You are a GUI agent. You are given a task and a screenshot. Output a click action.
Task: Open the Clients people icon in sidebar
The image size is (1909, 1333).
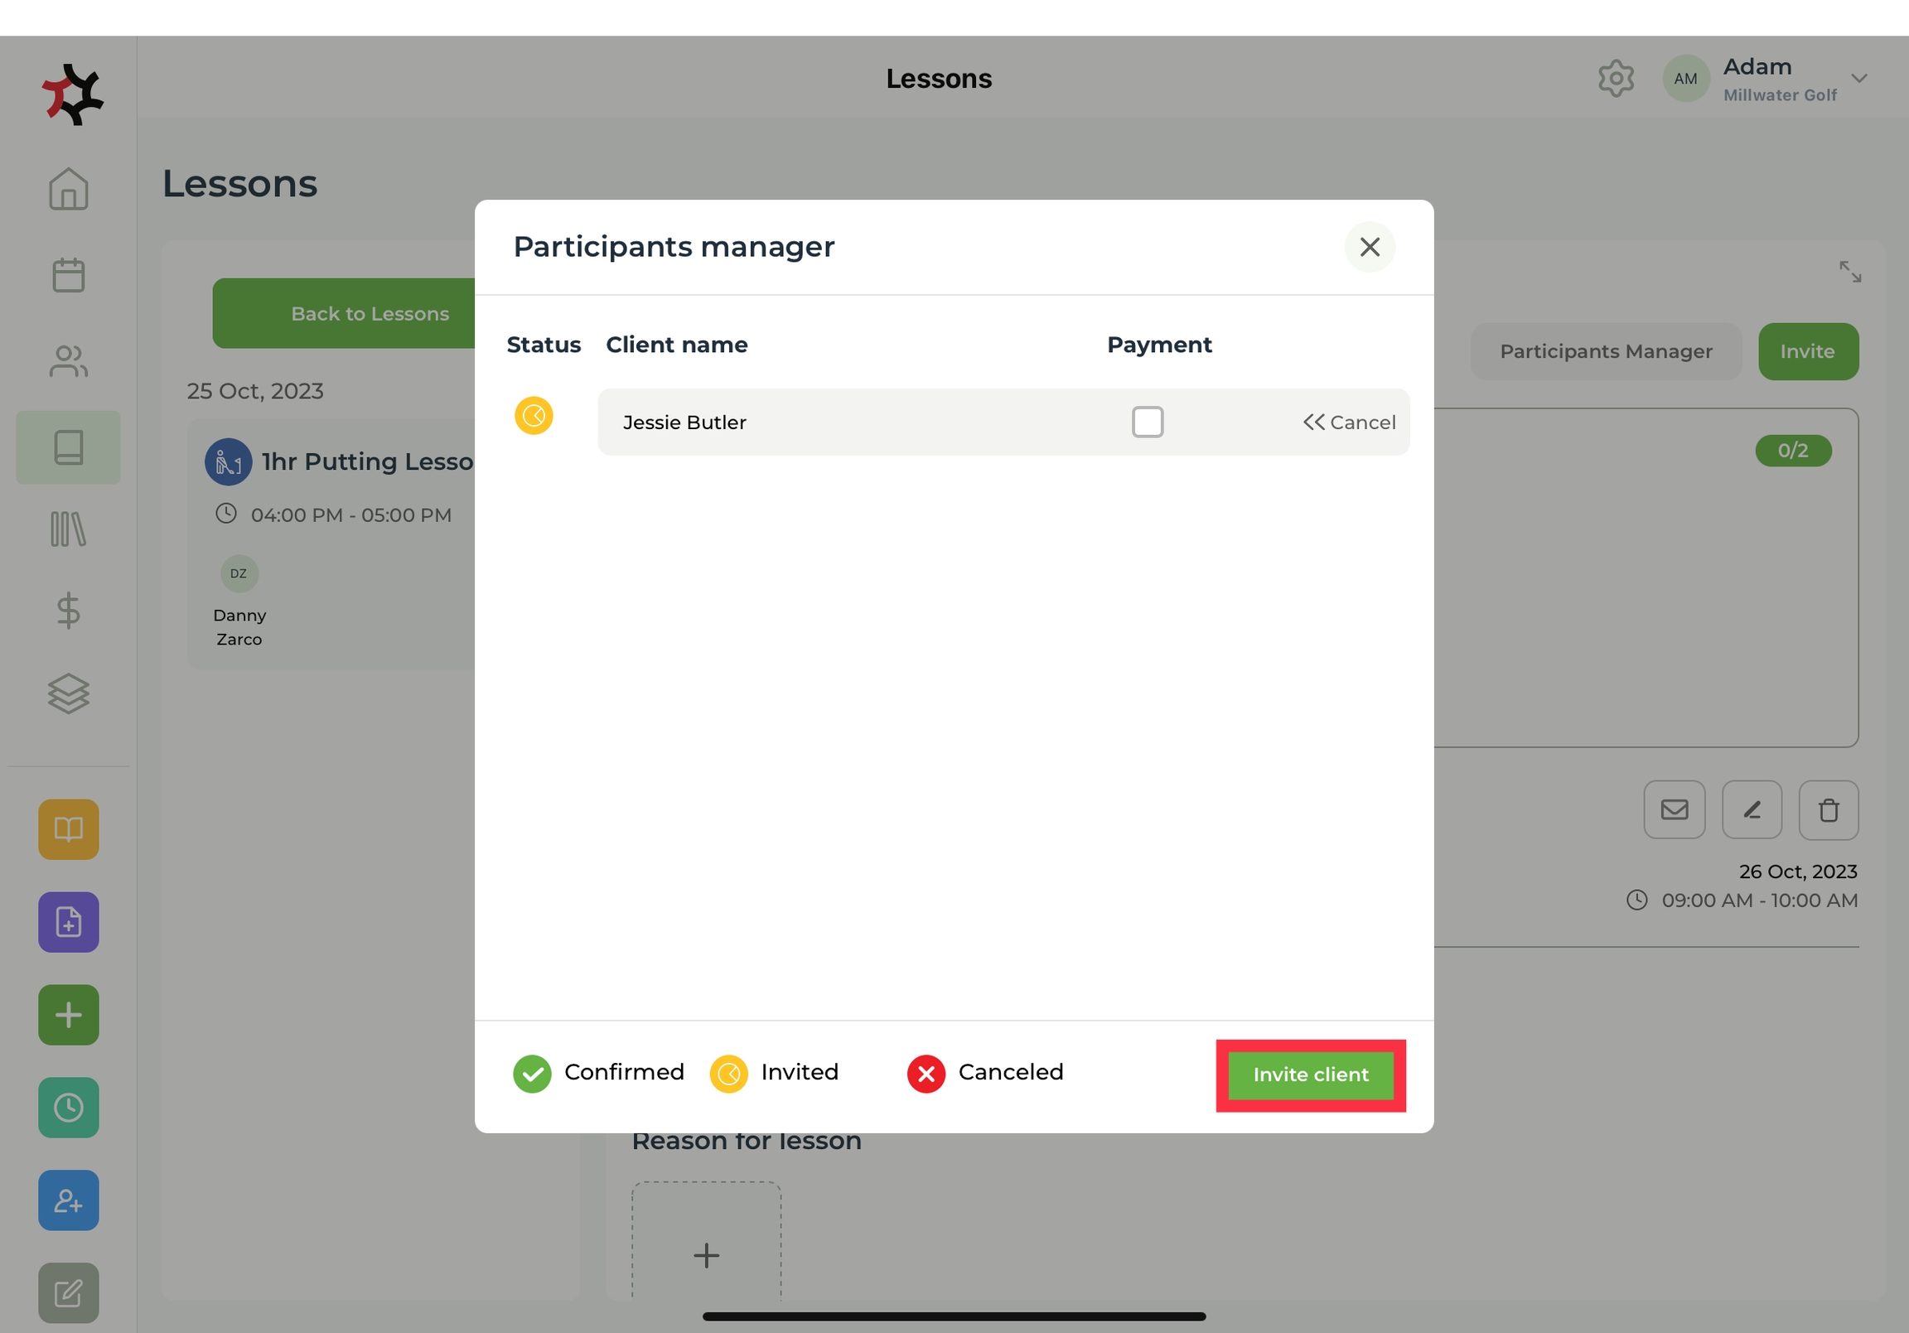[x=68, y=361]
